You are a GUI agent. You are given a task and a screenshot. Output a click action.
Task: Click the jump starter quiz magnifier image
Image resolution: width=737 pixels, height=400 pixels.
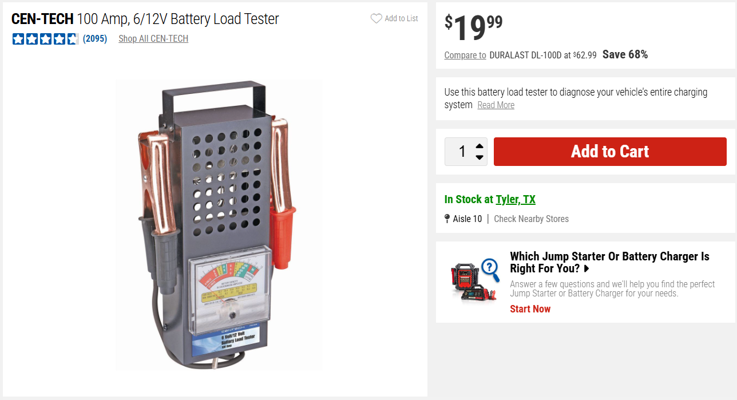pos(475,280)
